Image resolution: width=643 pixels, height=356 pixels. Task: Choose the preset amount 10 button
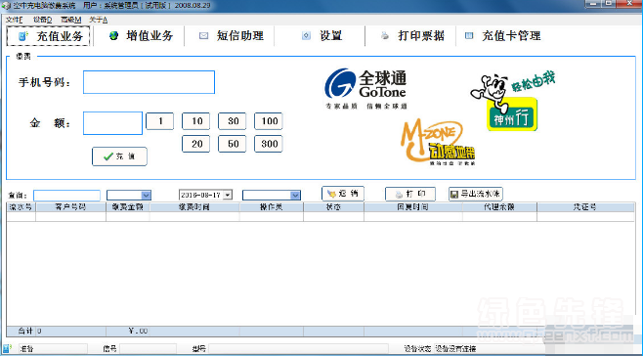[x=196, y=121]
